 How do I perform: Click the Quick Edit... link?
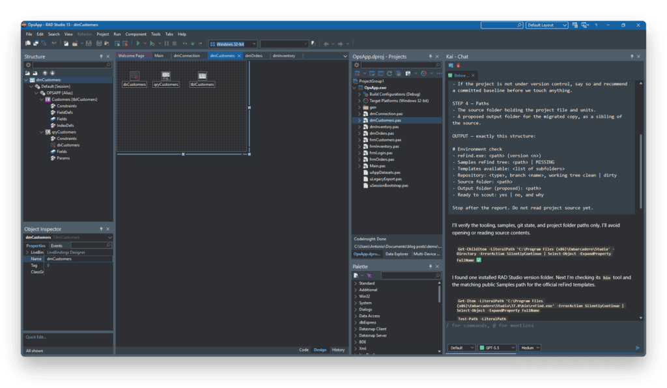tap(36, 337)
